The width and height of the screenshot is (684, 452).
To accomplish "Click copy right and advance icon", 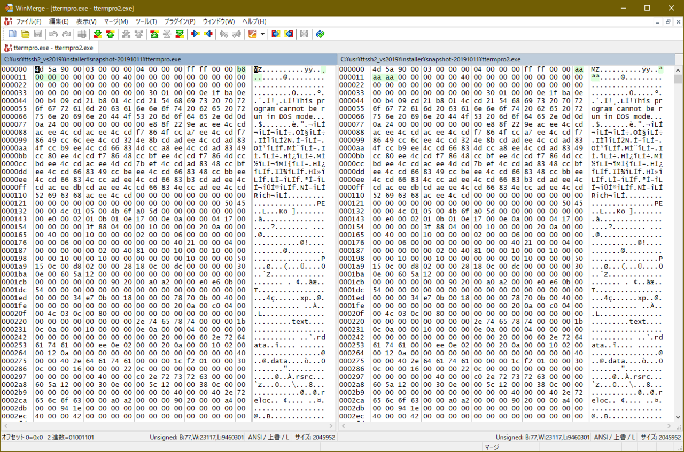I will click(x=224, y=34).
